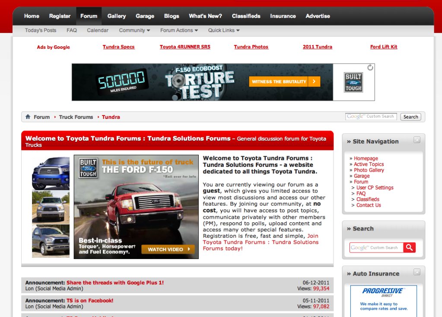Open User CP Settings link

click(375, 188)
